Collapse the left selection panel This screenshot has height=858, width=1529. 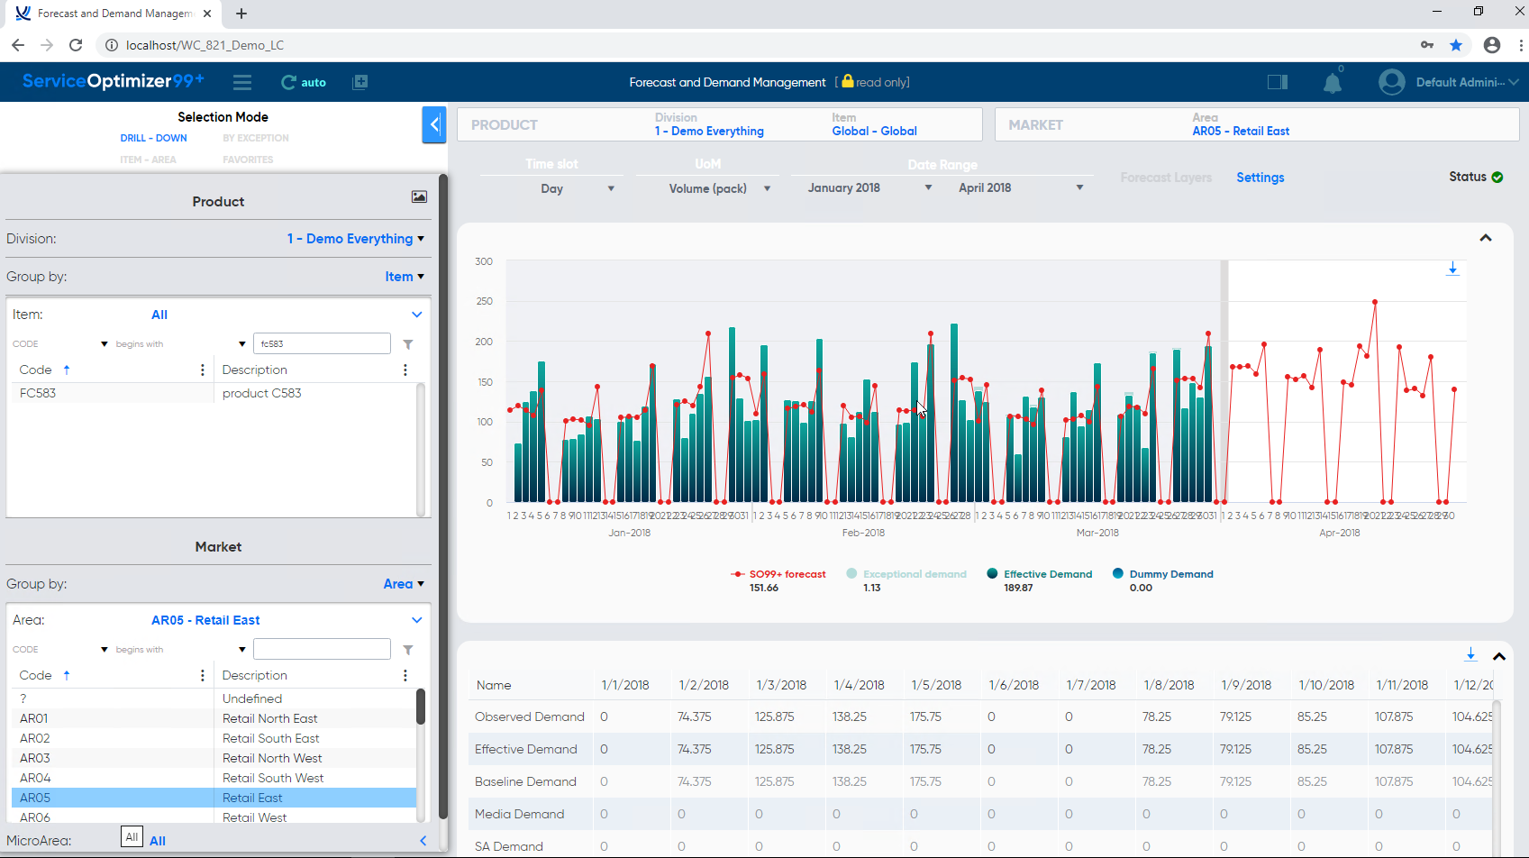click(x=434, y=124)
